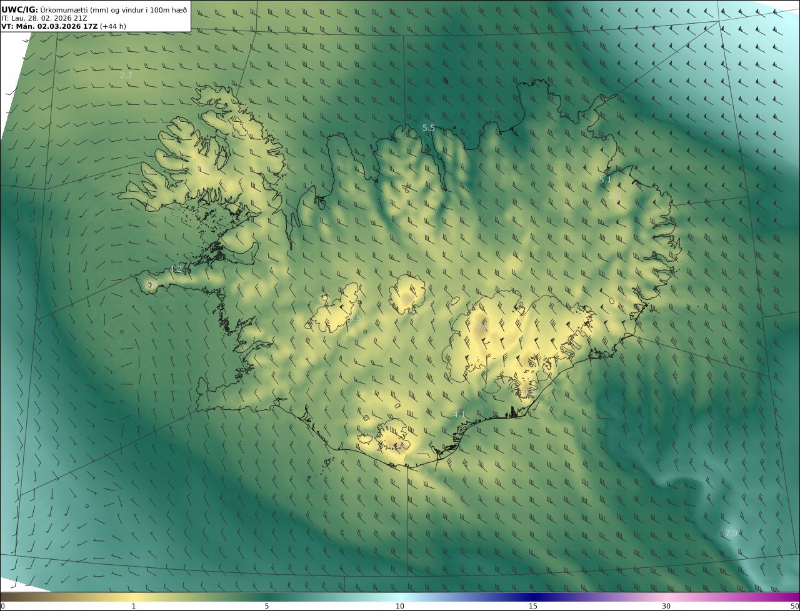Click the colorbar tick label '1'
This screenshot has width=800, height=611.
133,606
